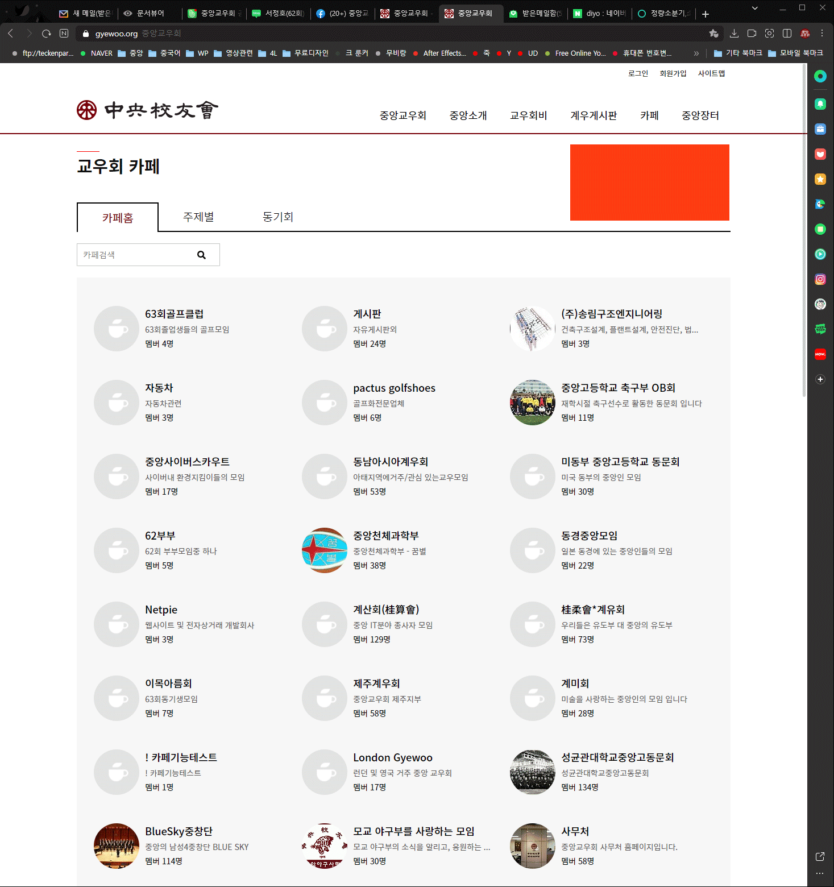Expand the tab list chevron
The image size is (834, 887).
(754, 9)
